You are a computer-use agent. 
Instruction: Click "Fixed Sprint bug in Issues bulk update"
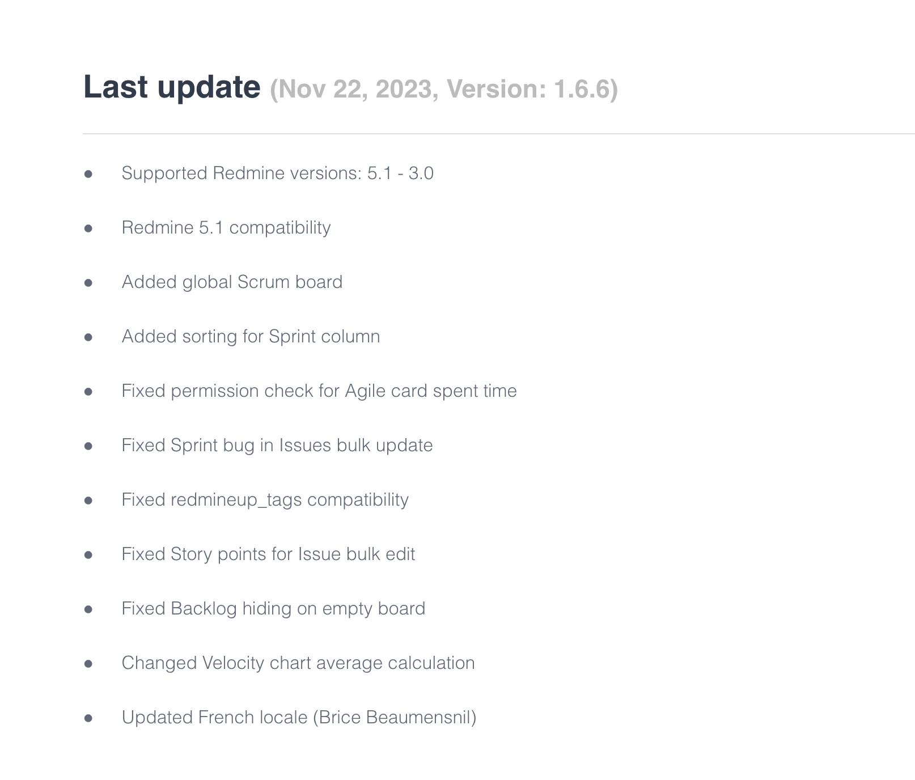pos(277,446)
